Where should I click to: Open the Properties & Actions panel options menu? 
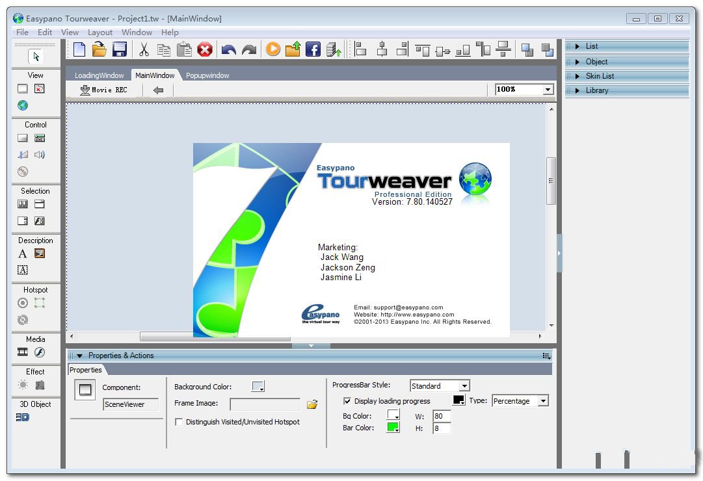(x=546, y=356)
